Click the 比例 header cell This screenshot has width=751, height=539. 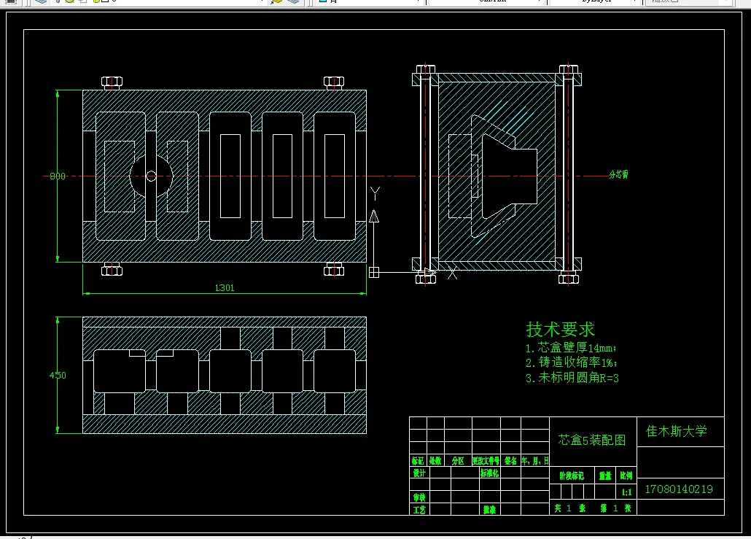626,476
